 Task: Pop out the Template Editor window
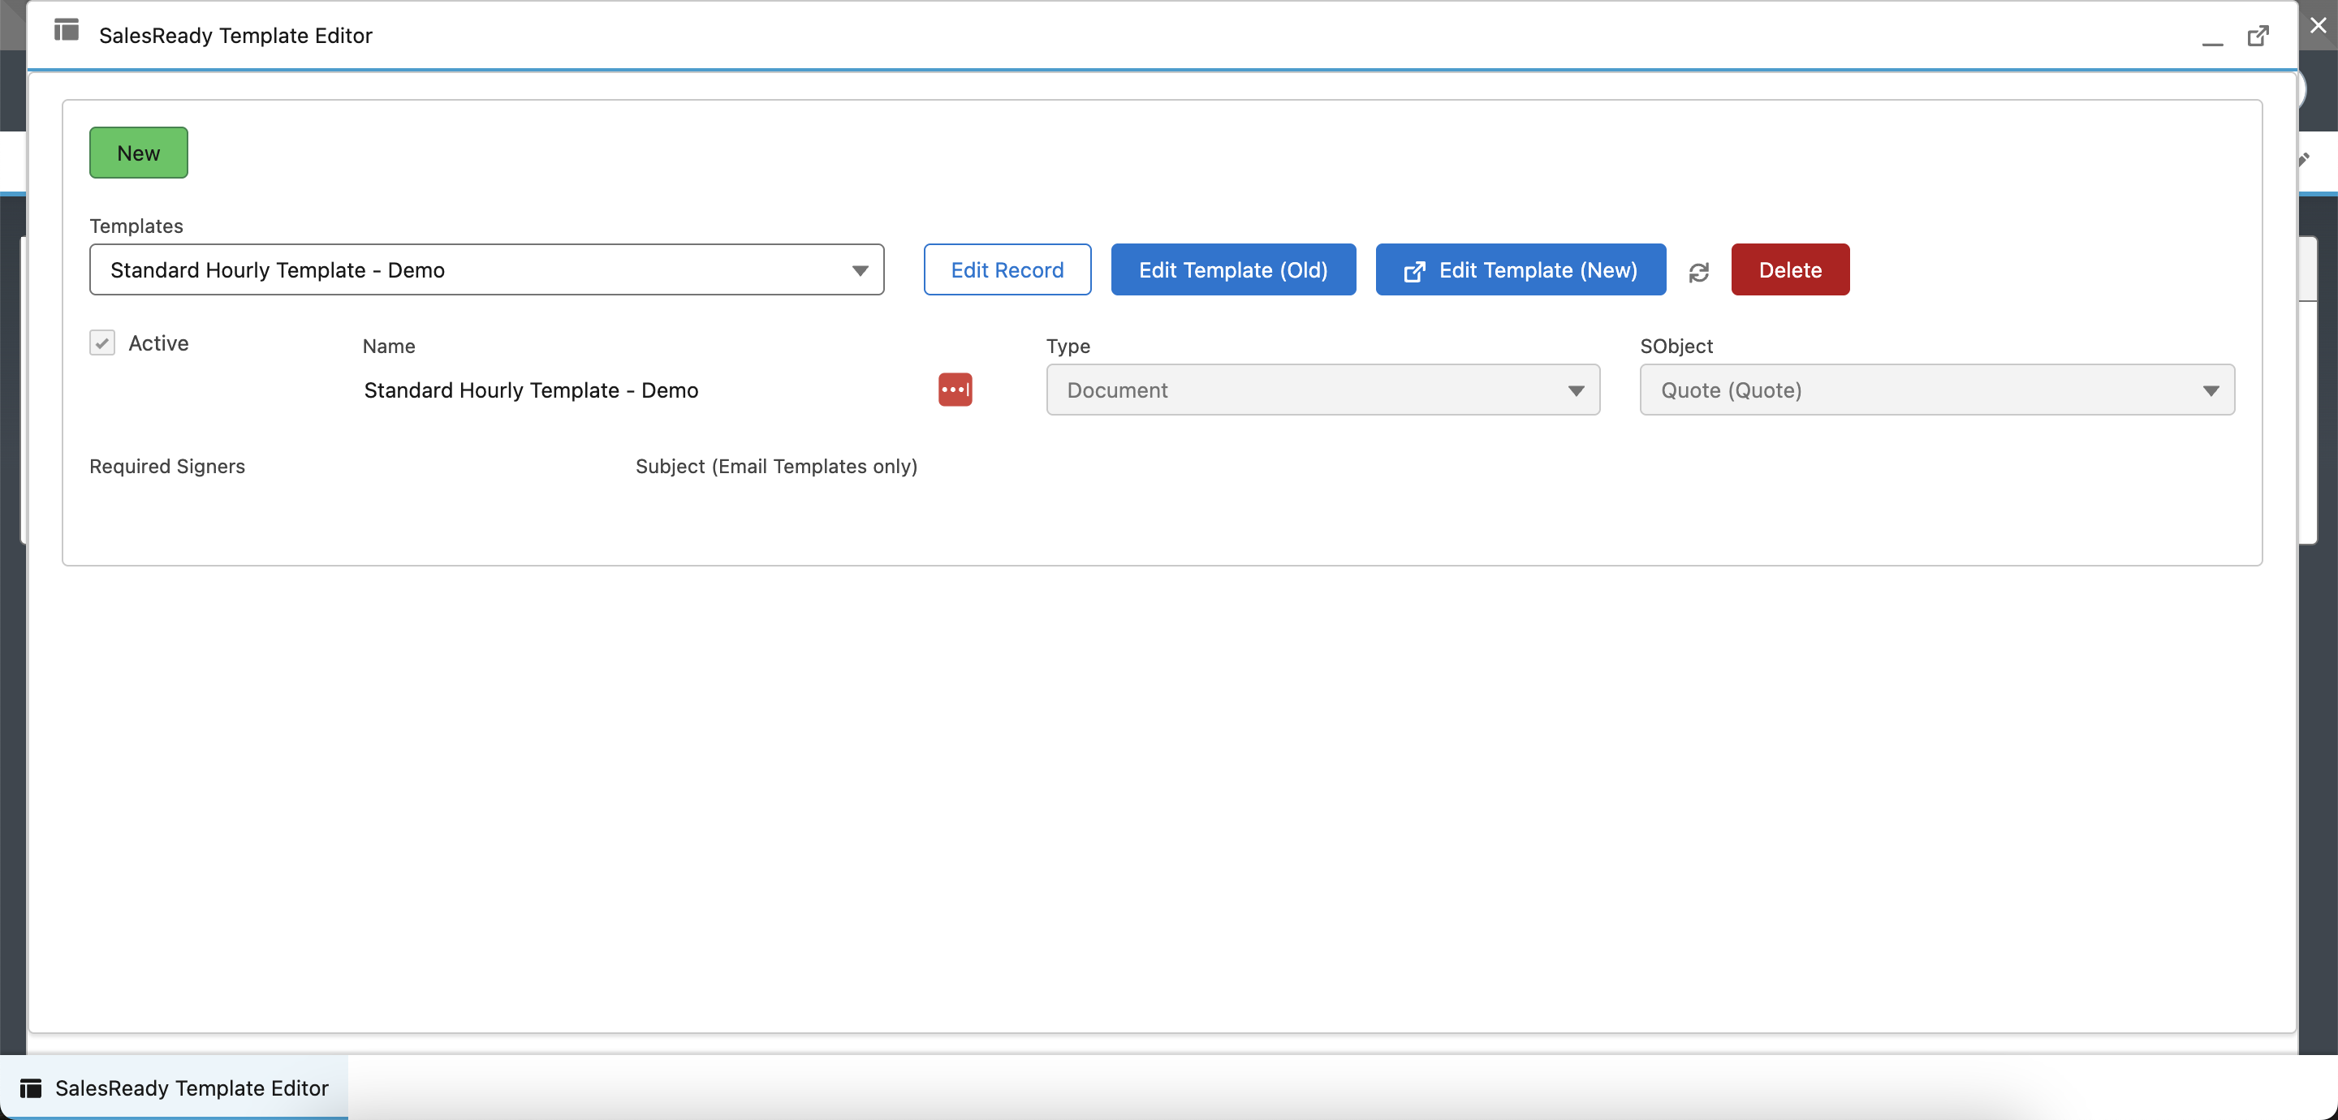[x=2257, y=36]
